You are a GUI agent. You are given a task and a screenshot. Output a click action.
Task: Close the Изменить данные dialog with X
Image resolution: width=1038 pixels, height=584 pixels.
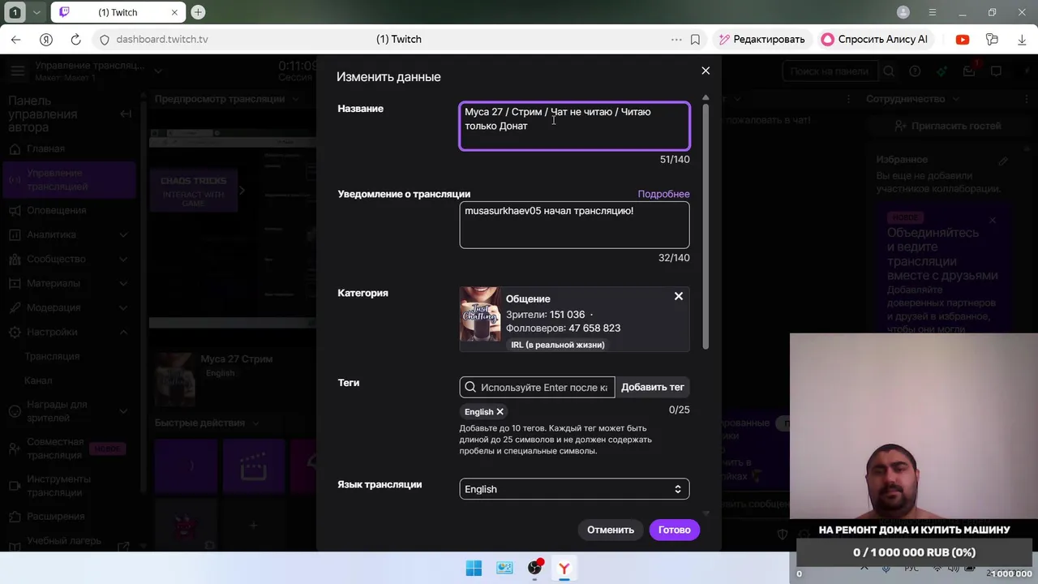click(x=706, y=71)
